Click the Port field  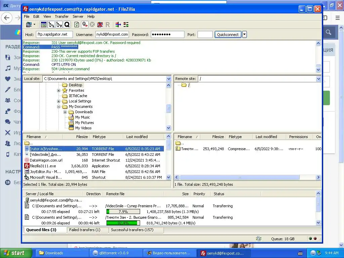205,35
